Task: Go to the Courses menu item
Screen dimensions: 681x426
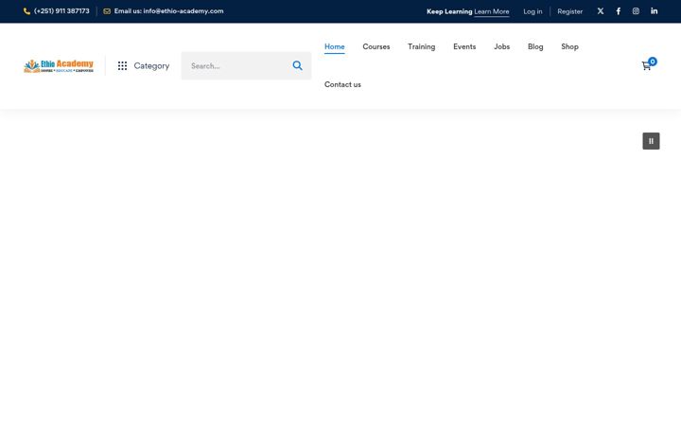Action: pyautogui.click(x=376, y=46)
